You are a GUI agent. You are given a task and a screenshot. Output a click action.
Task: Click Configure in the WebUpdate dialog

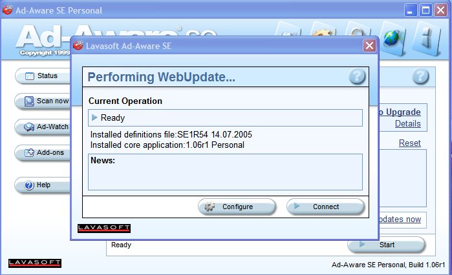(237, 207)
